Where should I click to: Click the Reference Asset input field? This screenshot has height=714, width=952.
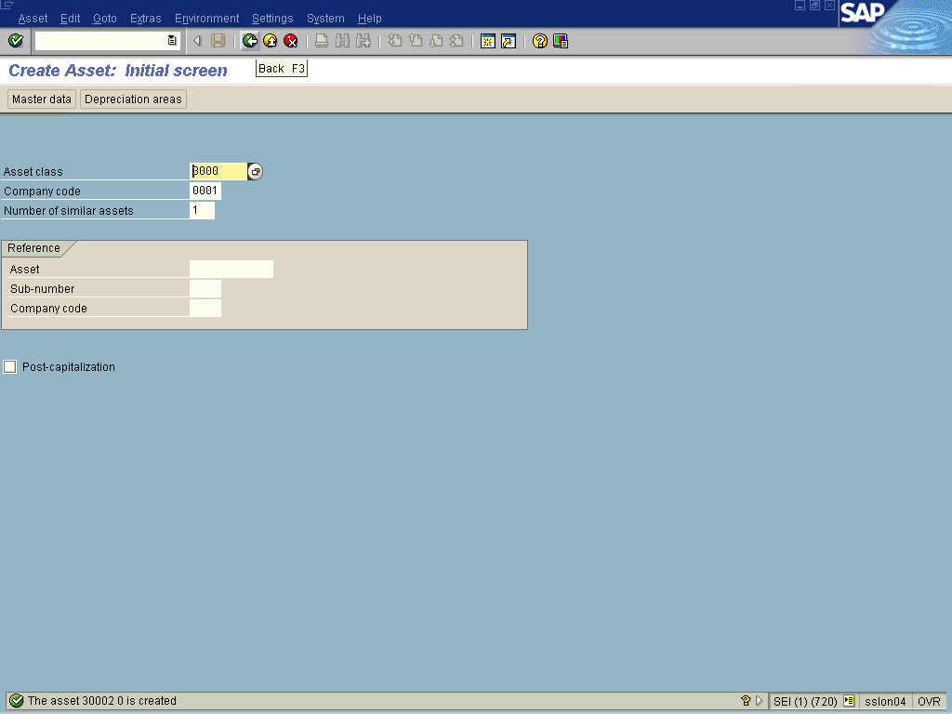231,270
